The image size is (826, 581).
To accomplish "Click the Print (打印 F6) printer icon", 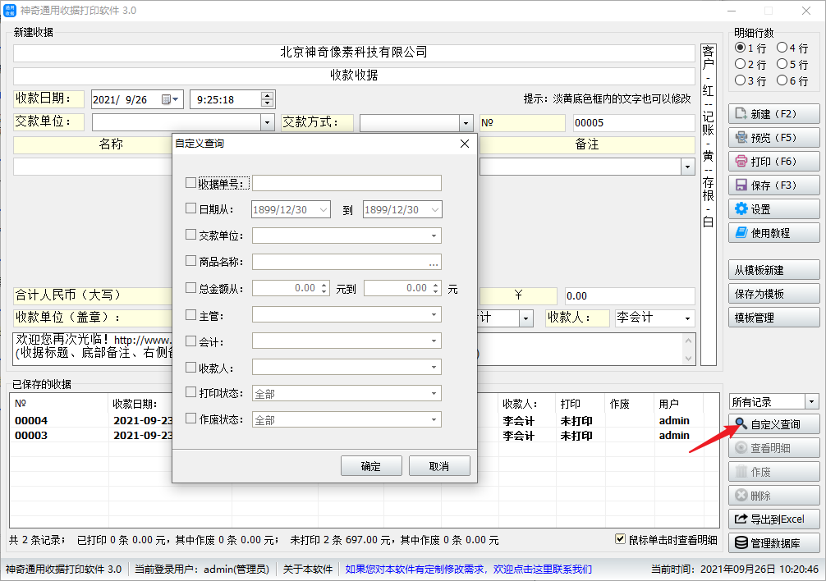I will (x=741, y=162).
